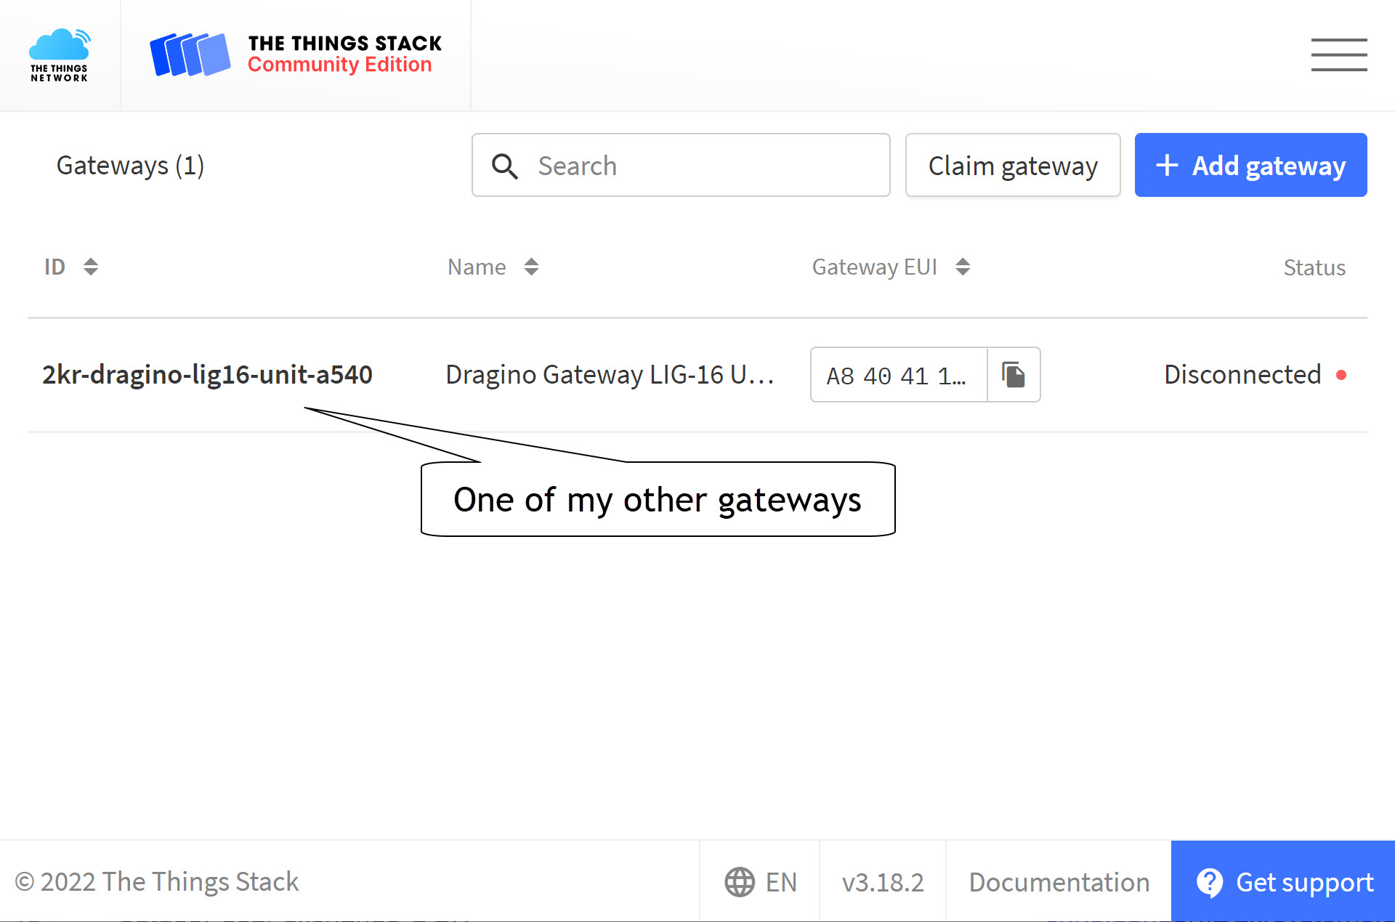
Task: Click the Get support button
Action: [1283, 881]
